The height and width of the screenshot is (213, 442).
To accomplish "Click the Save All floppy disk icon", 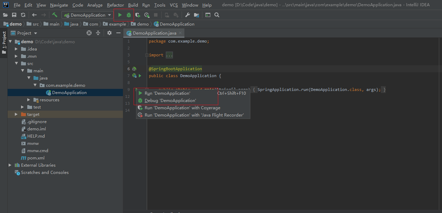I will pos(14,15).
